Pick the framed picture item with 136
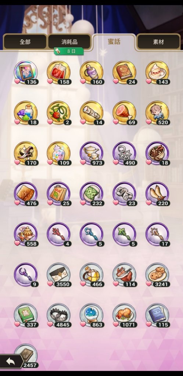The height and width of the screenshot is (376, 183). 26,72
